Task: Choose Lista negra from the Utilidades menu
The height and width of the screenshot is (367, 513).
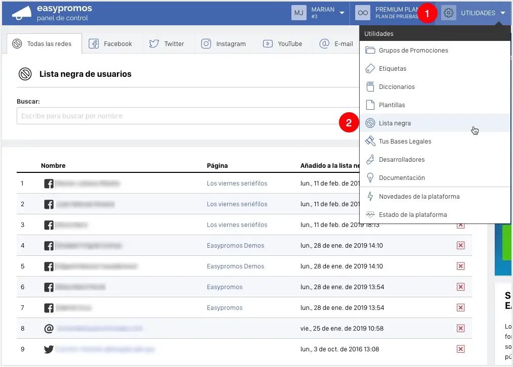Action: pyautogui.click(x=435, y=123)
